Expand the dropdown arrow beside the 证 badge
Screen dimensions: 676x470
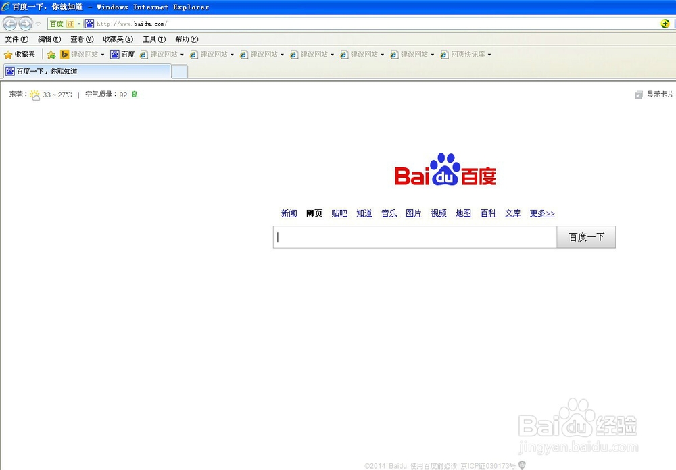(x=79, y=24)
